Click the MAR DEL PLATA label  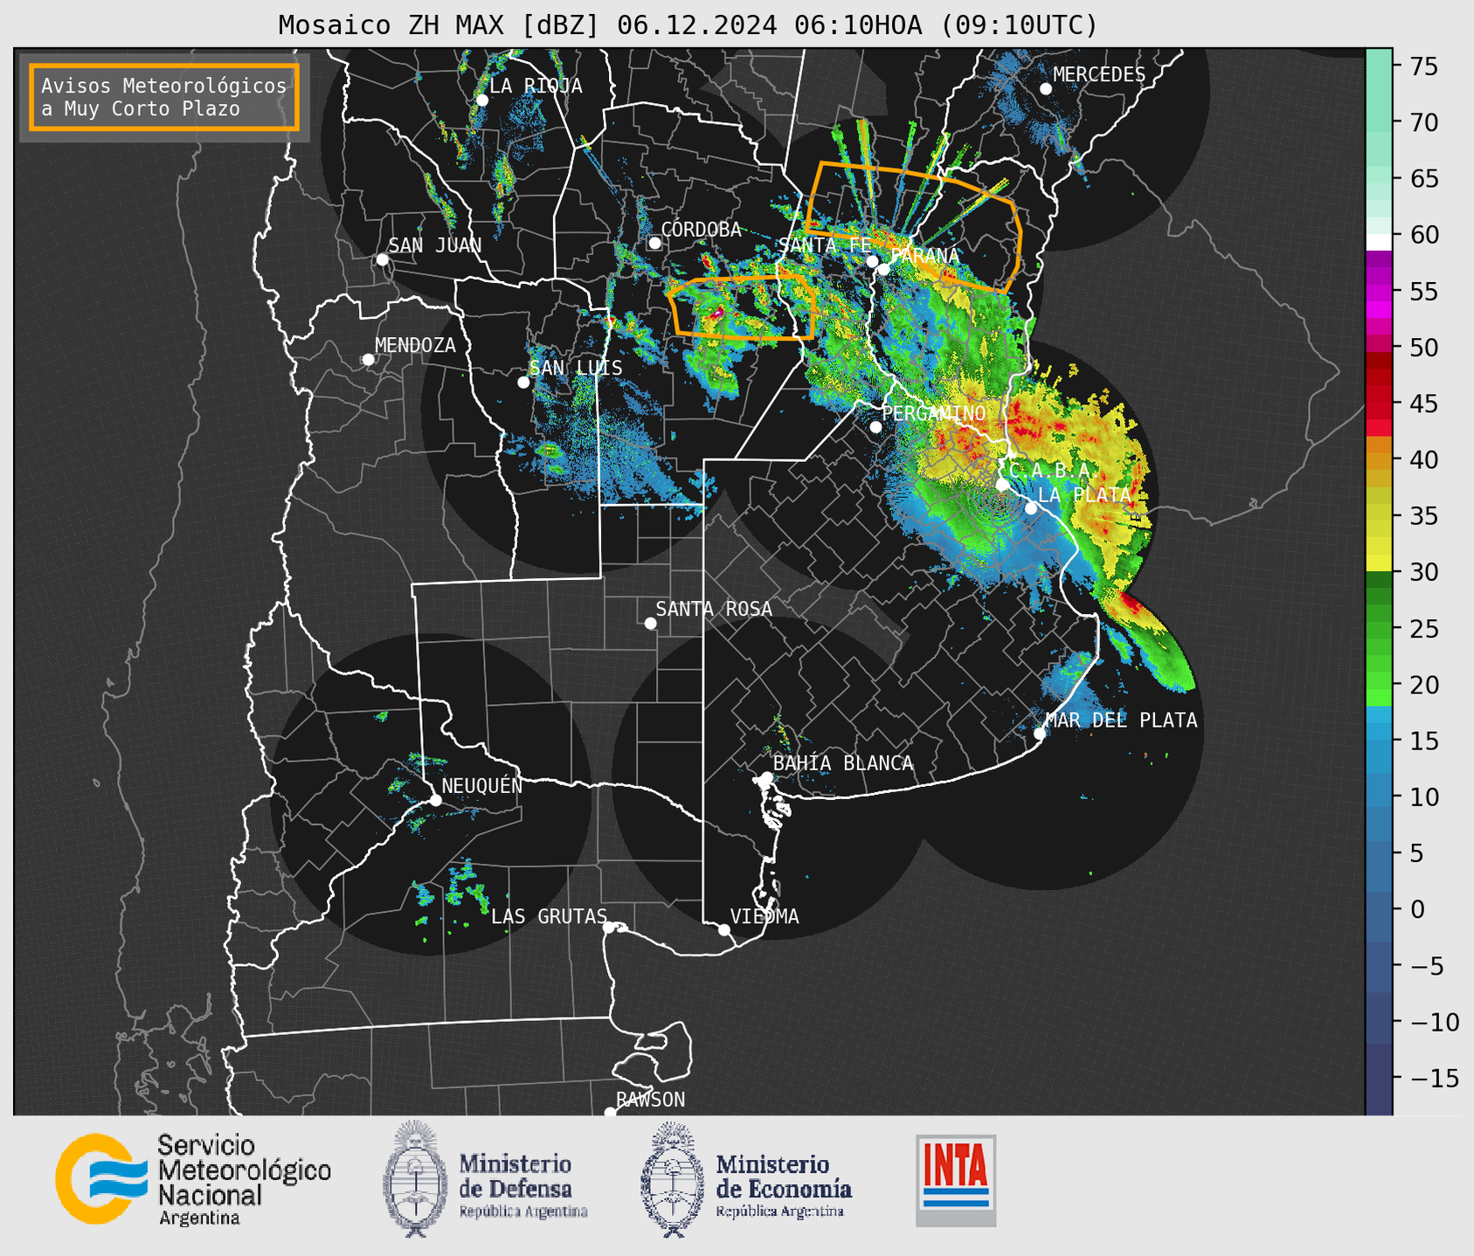pos(1121,720)
